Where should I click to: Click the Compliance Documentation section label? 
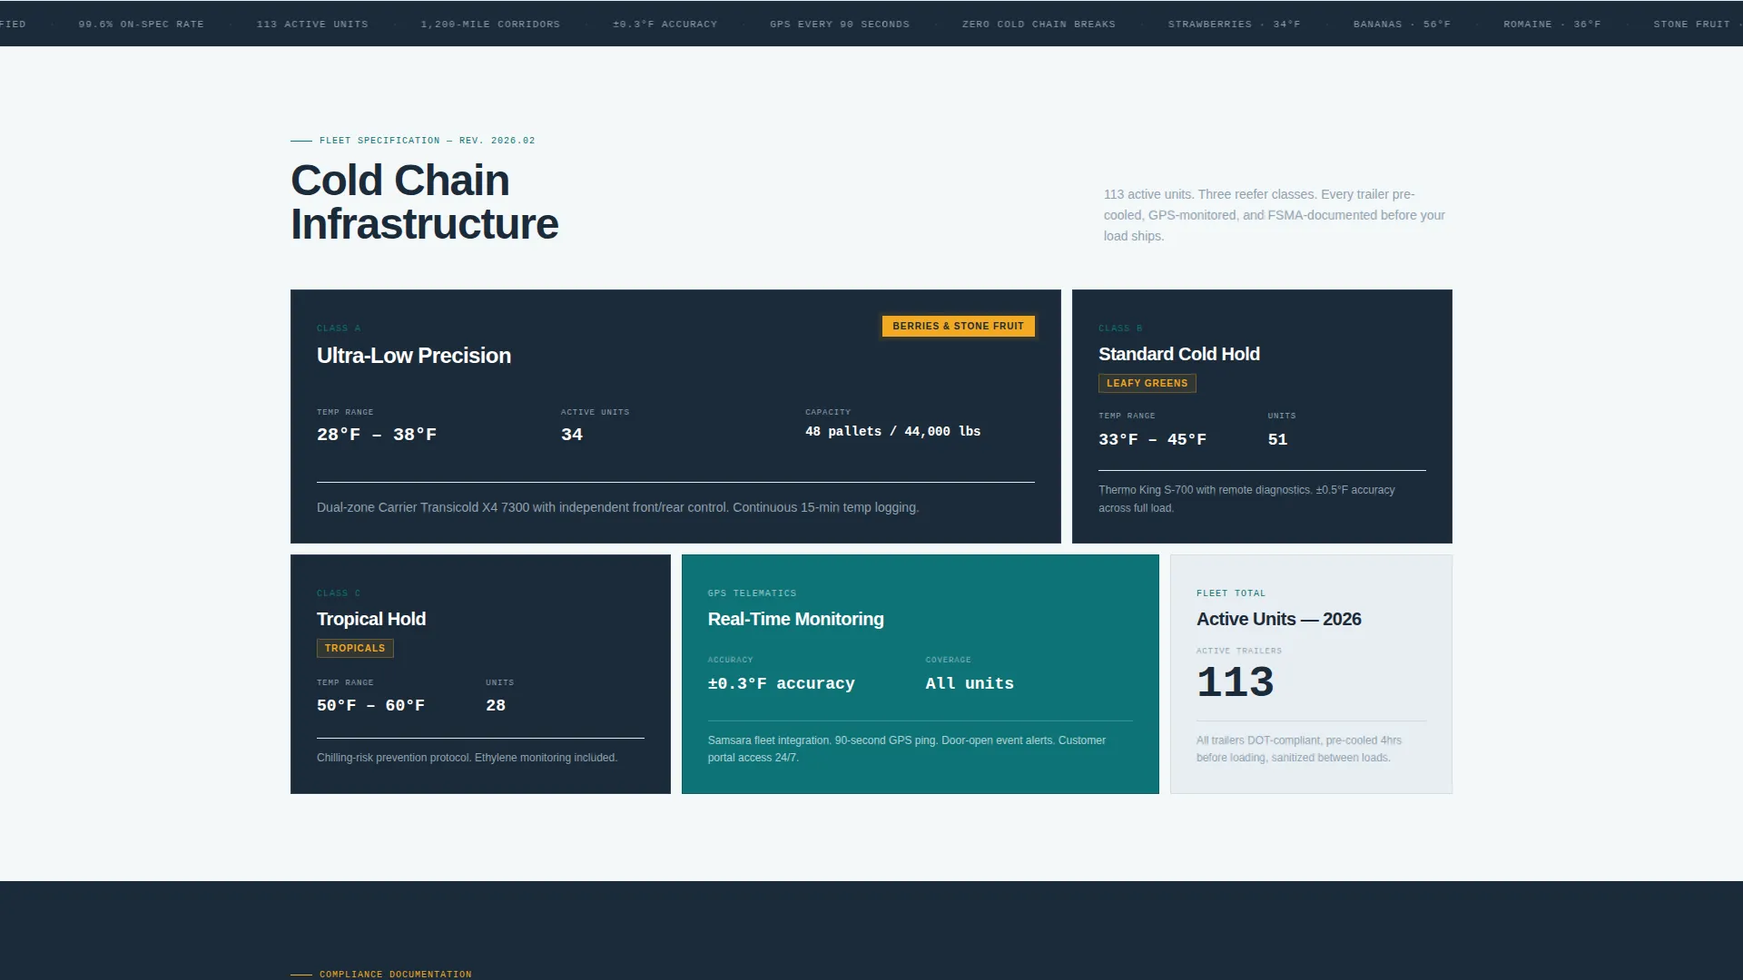click(x=395, y=974)
